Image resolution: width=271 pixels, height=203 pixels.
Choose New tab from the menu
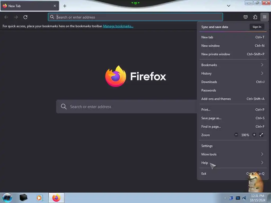pyautogui.click(x=233, y=37)
